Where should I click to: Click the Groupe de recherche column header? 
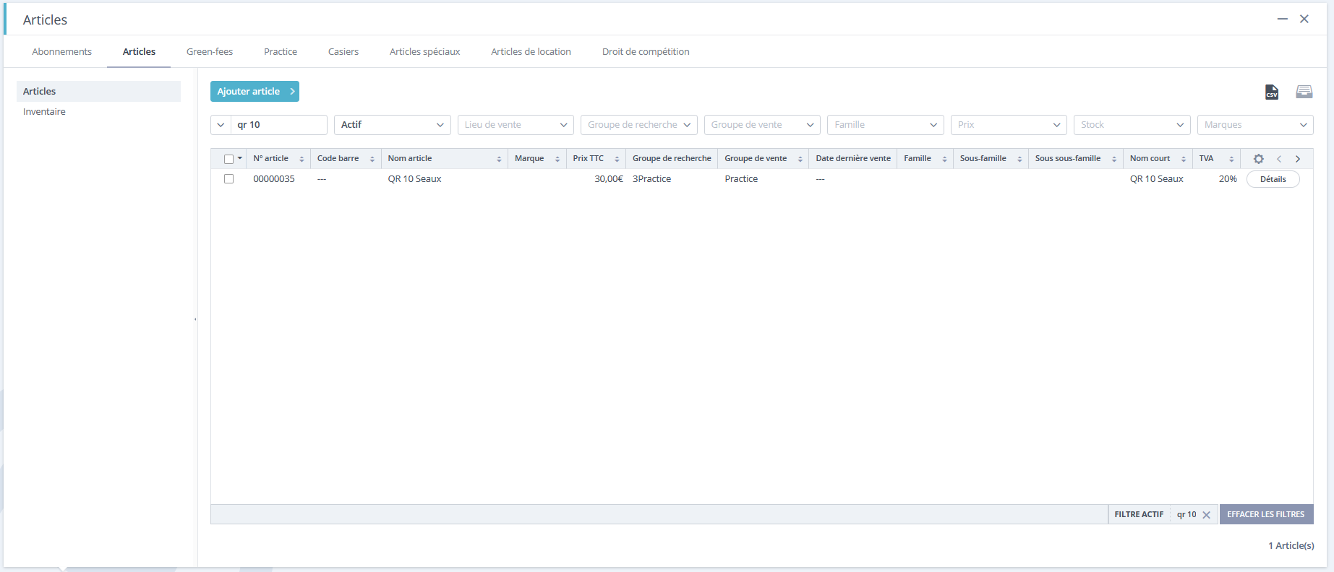pos(672,159)
